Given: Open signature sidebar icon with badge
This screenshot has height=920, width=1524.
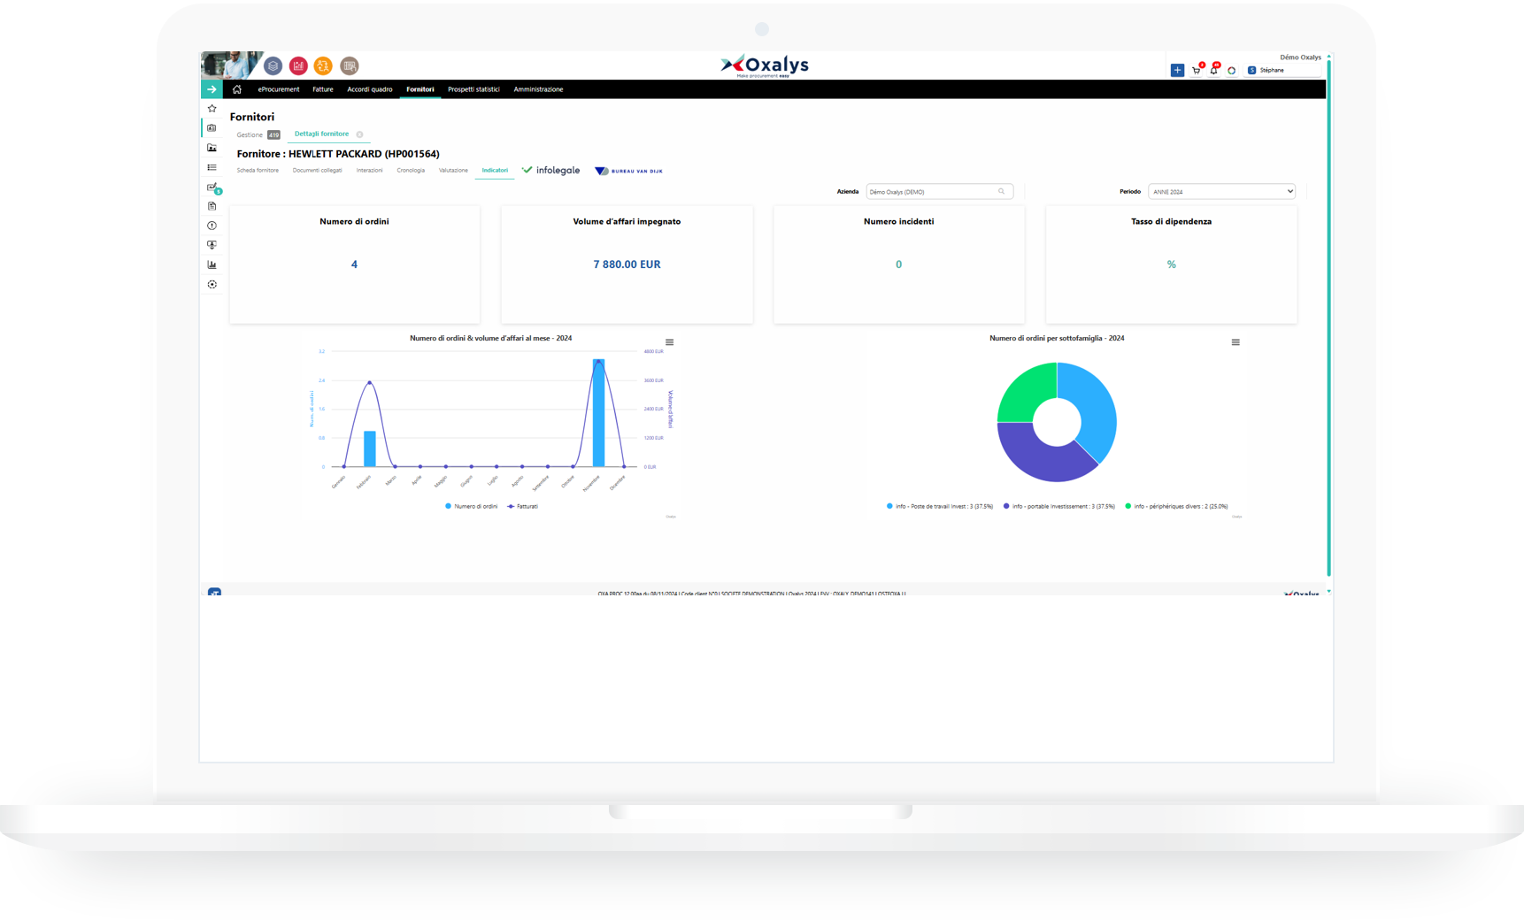Looking at the screenshot, I should point(212,188).
